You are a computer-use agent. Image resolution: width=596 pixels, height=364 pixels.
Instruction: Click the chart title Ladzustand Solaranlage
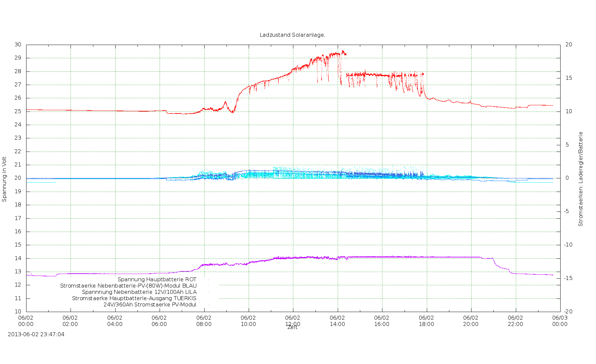[x=292, y=35]
